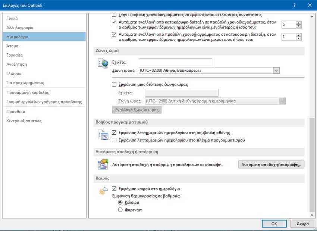Click the time zone globe icon
317x231 pixels.
coord(103,63)
